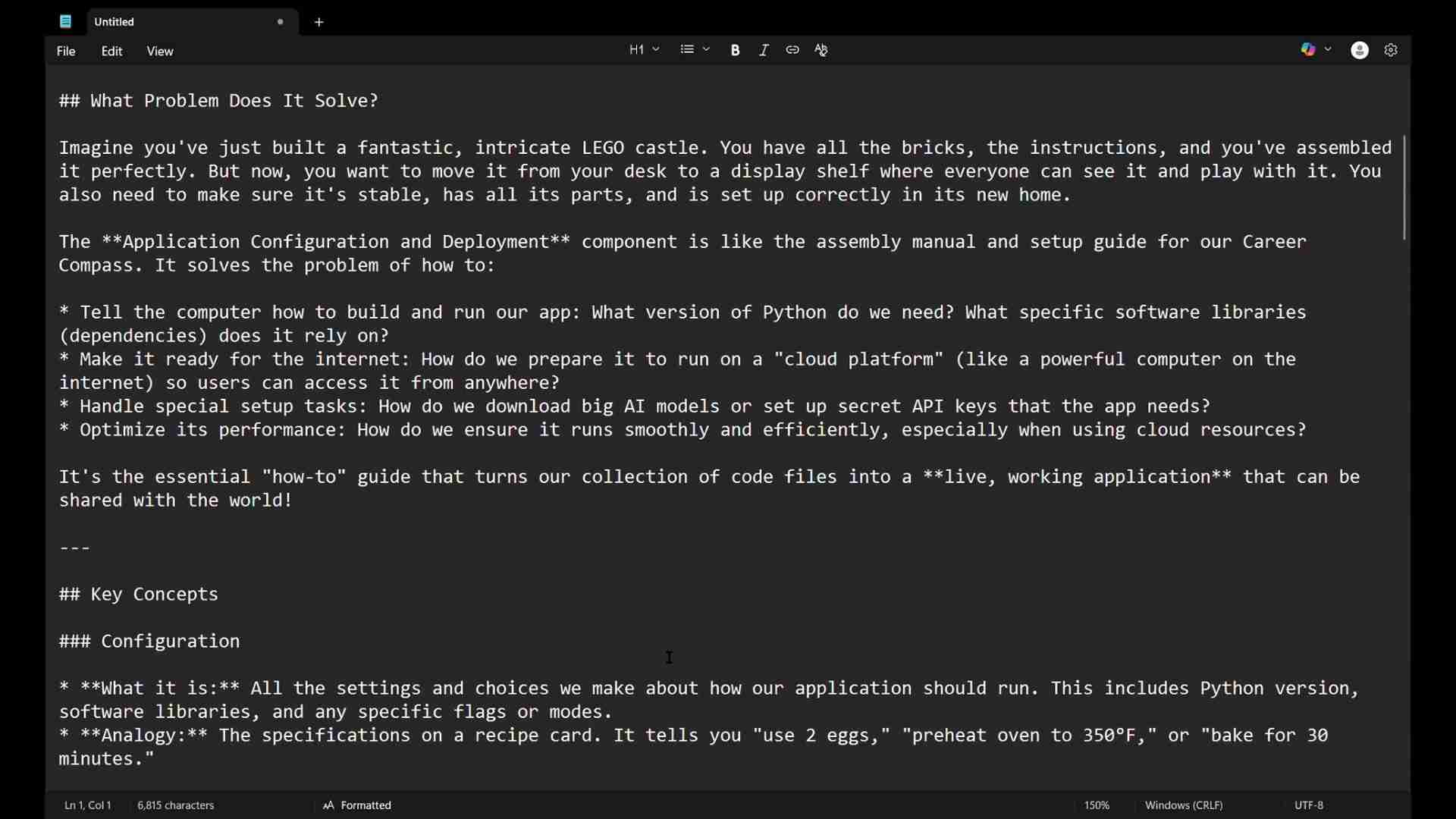The height and width of the screenshot is (819, 1456).
Task: Open the View menu
Action: tap(160, 52)
